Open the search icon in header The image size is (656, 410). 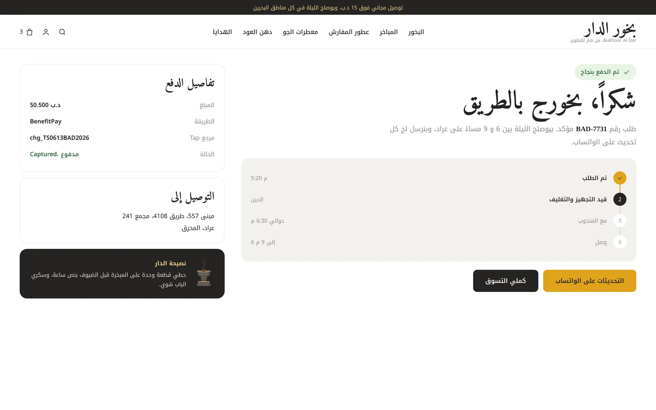(62, 32)
